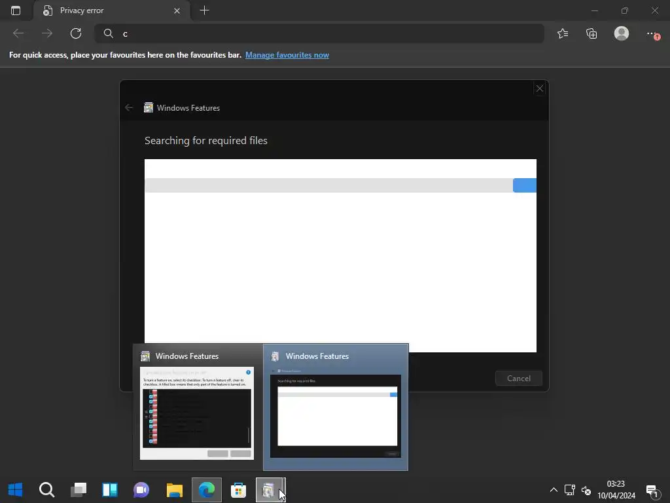Select the Privacy error browser tab
This screenshot has width=670, height=503.
tap(112, 10)
